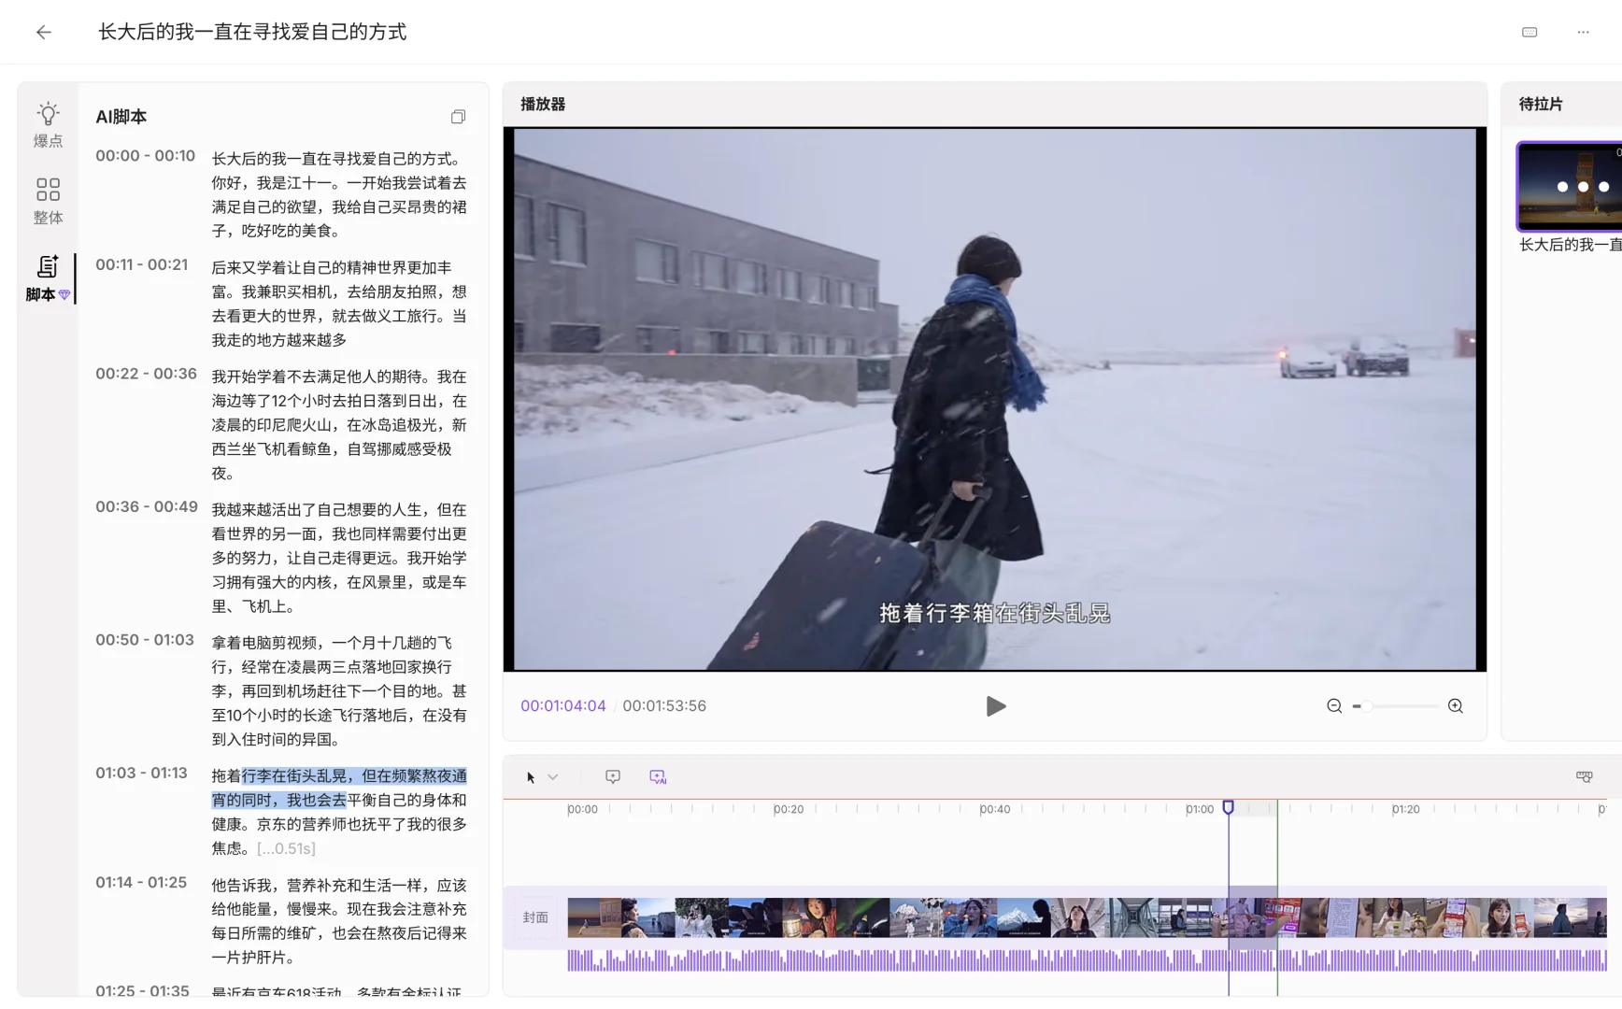Click the 01:20 mark on the timeline ruler
The width and height of the screenshot is (1622, 1009).
[x=1405, y=809]
